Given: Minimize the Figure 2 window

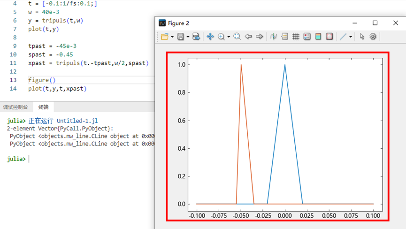Looking at the screenshot, I should [x=355, y=23].
